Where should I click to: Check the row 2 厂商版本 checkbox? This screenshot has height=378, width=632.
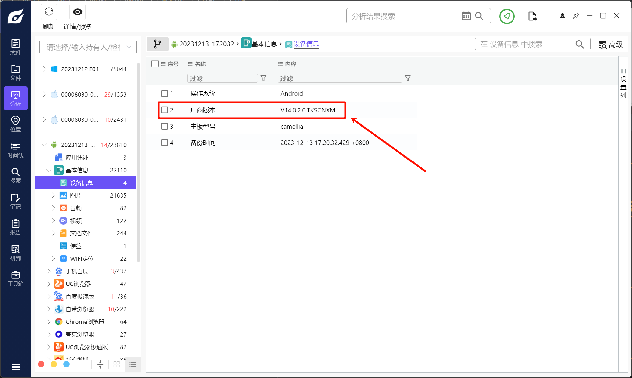tap(164, 110)
